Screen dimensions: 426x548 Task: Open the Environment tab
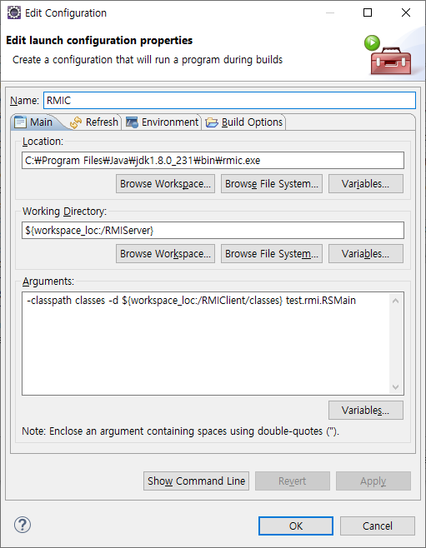(163, 122)
